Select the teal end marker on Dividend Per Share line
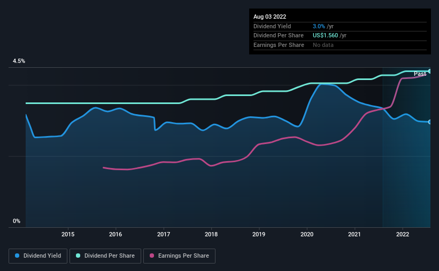 [x=430, y=71]
